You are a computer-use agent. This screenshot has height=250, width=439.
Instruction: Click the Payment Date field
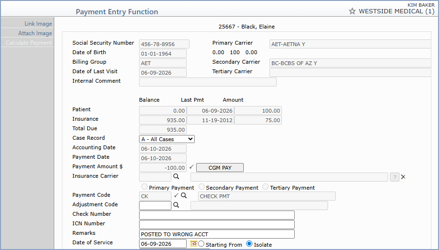pyautogui.click(x=163, y=158)
